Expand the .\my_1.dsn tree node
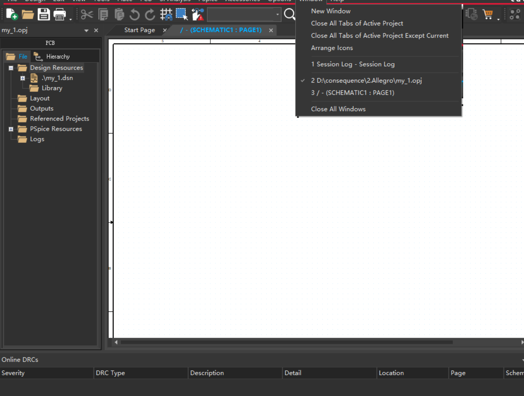 click(x=23, y=78)
